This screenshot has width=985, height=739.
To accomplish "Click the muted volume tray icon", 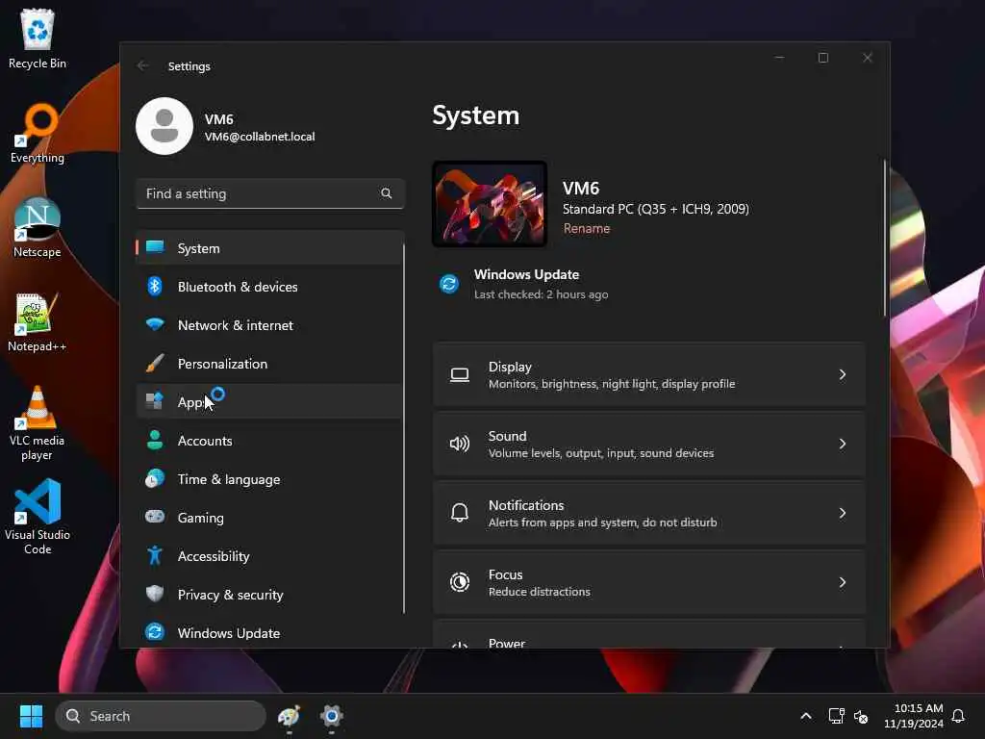I will point(861,716).
